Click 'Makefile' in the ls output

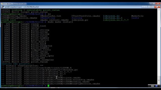point(137,16)
